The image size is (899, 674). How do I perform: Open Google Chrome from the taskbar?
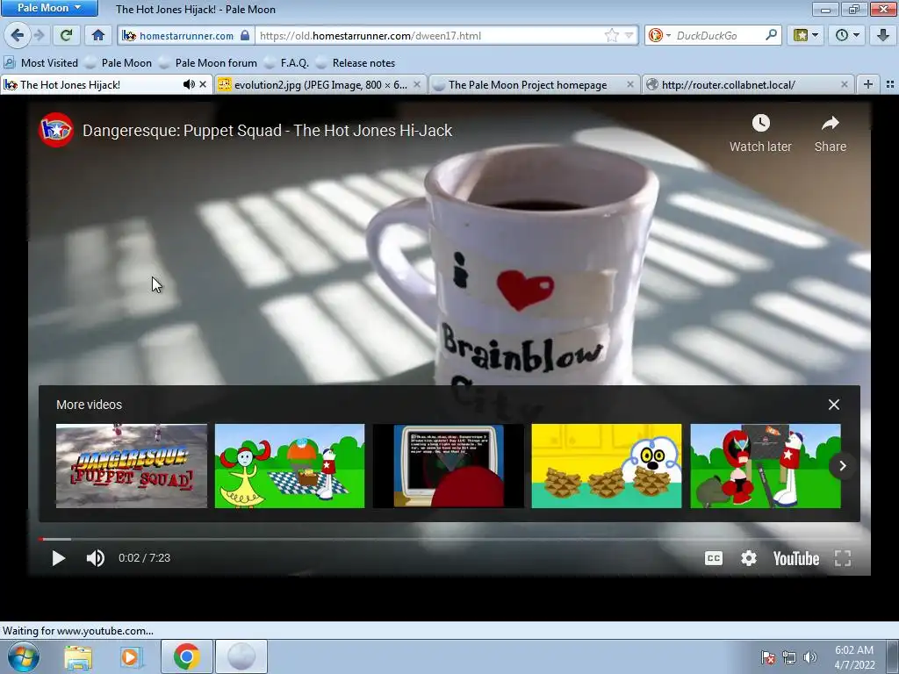point(186,656)
